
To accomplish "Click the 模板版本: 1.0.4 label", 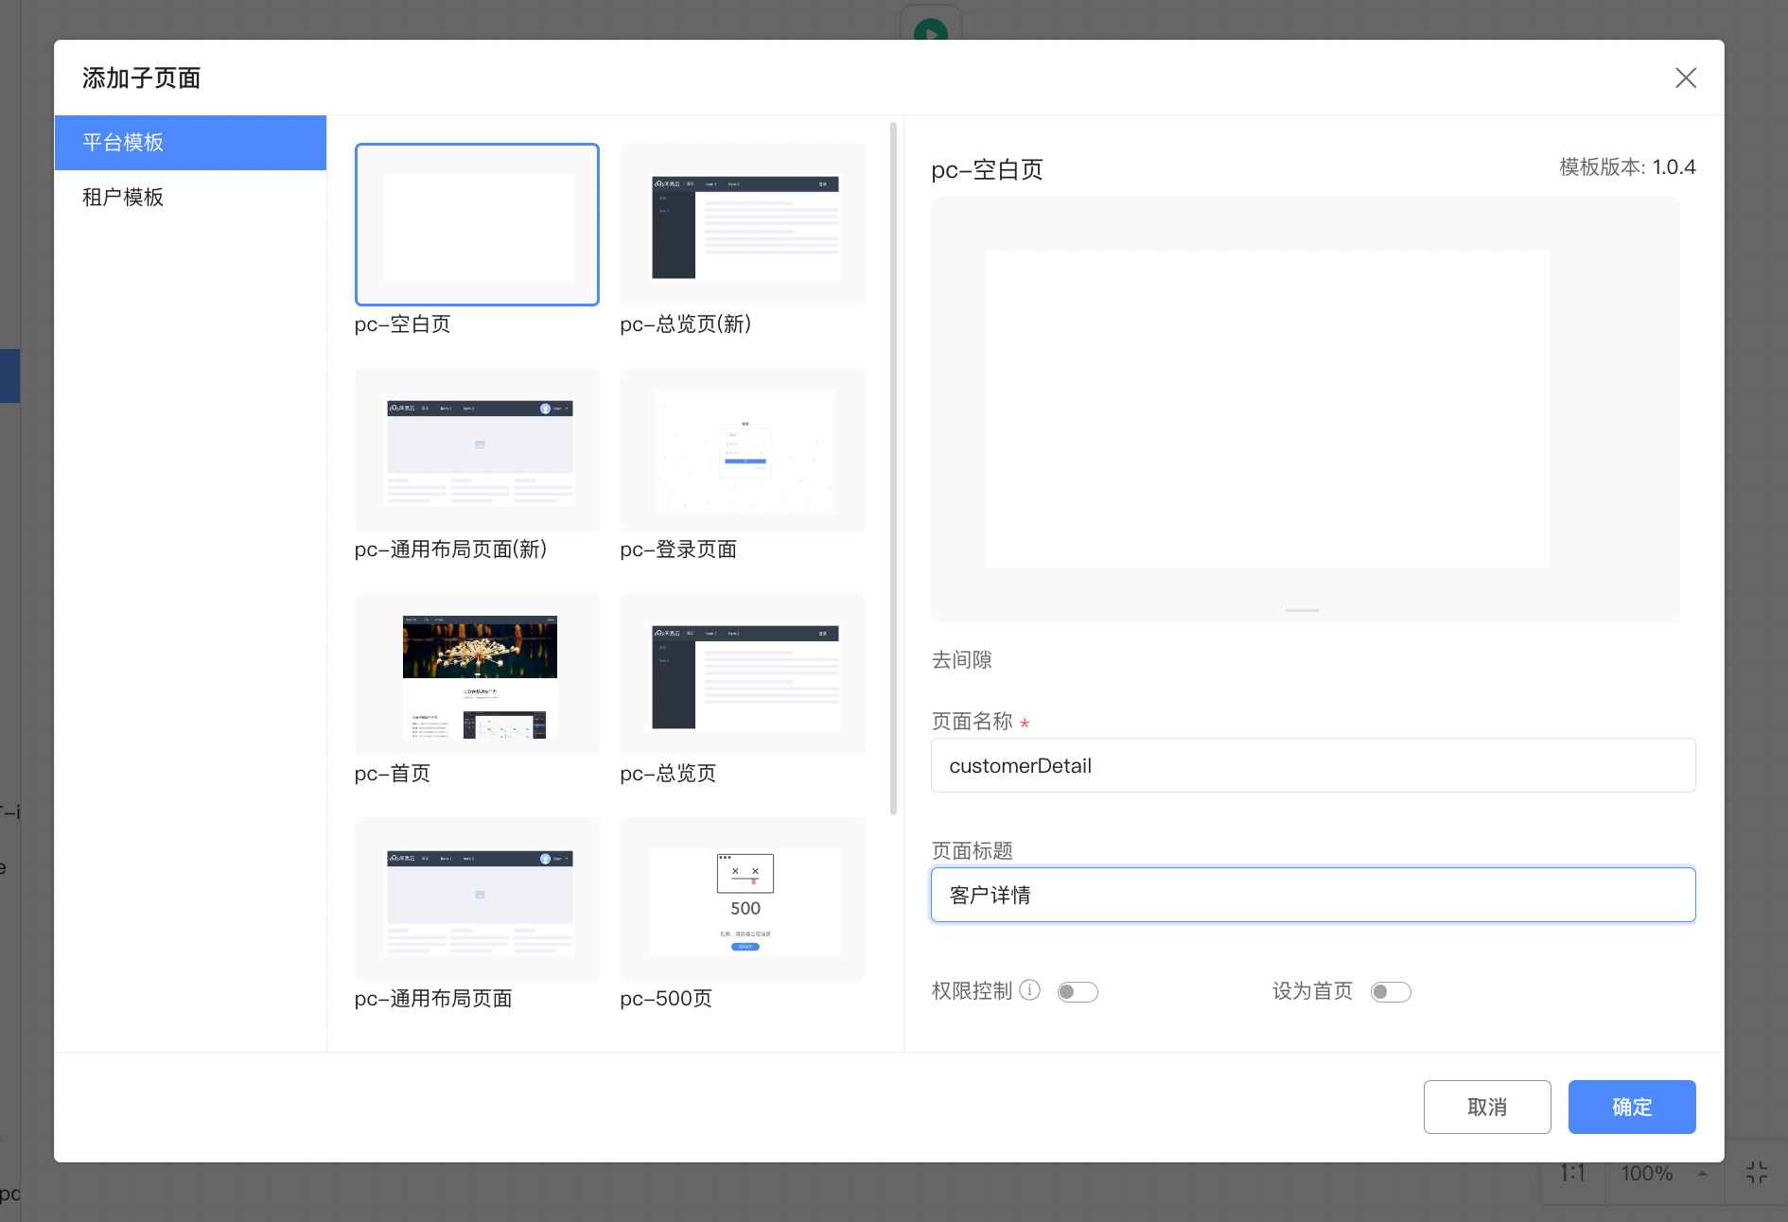I will click(1627, 167).
